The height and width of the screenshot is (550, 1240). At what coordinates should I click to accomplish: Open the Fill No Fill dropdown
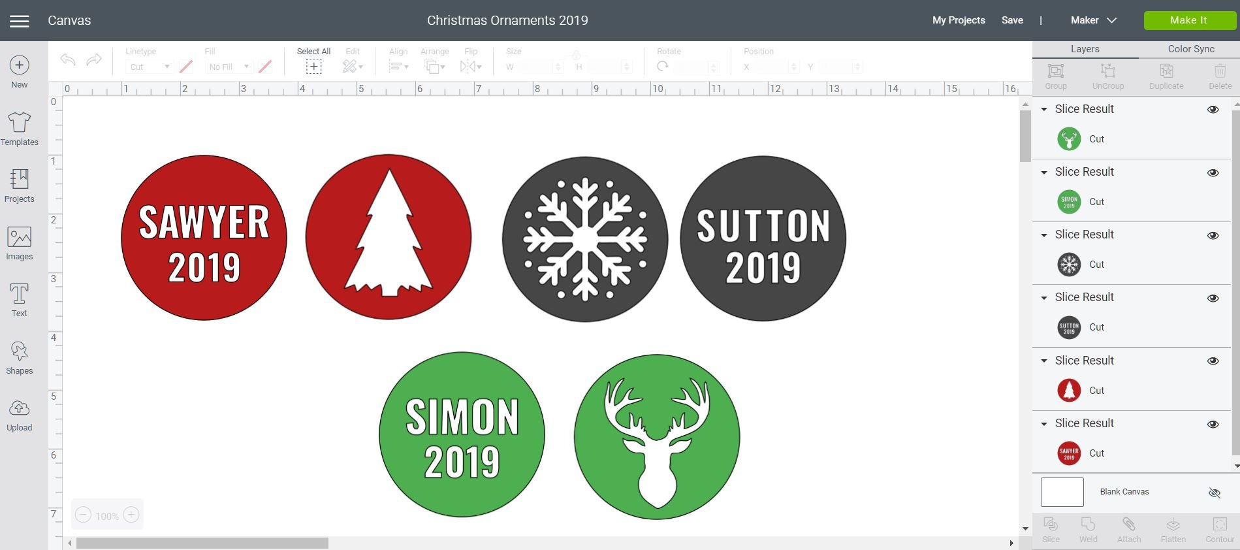click(x=229, y=67)
